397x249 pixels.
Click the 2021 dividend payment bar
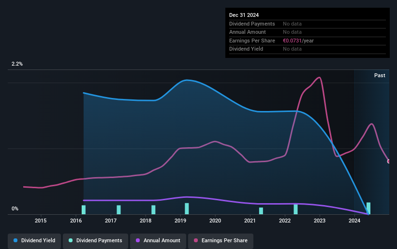point(261,211)
